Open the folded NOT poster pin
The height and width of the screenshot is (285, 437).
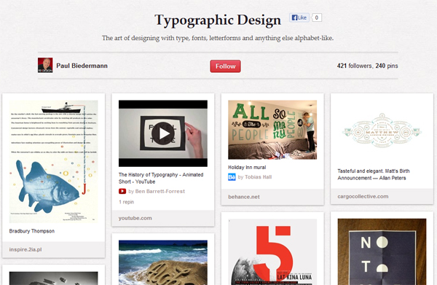[x=382, y=251]
